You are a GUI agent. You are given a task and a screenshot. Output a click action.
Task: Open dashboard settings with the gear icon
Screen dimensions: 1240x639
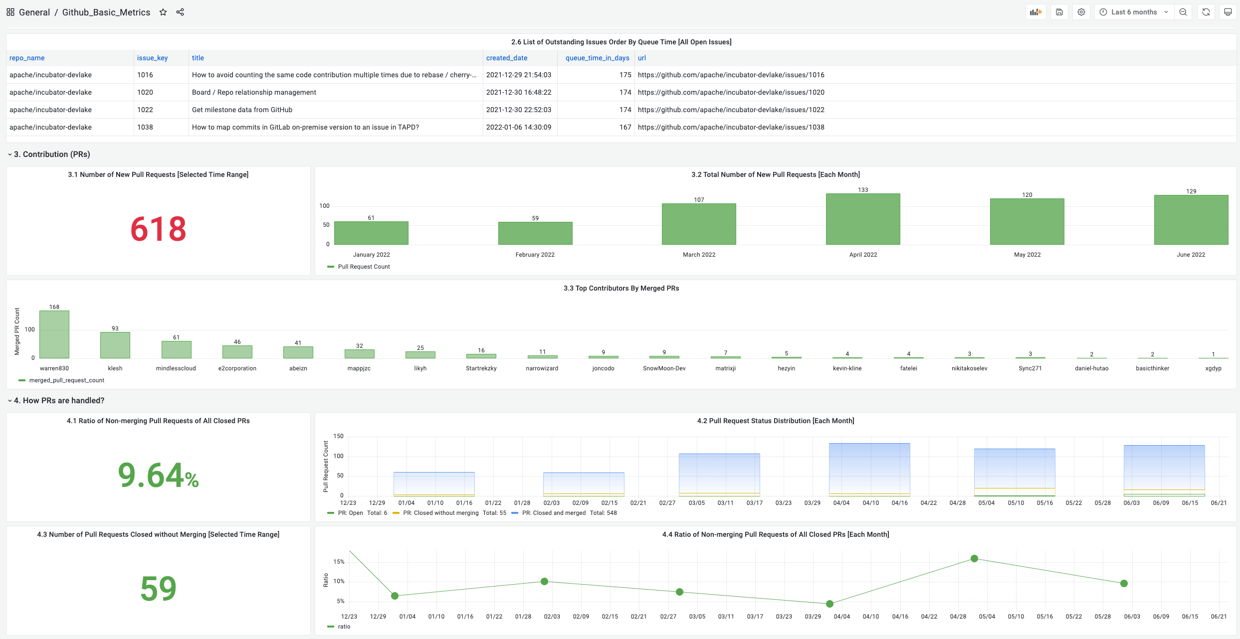coord(1081,12)
